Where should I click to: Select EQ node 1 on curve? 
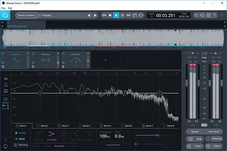[x=40, y=93]
